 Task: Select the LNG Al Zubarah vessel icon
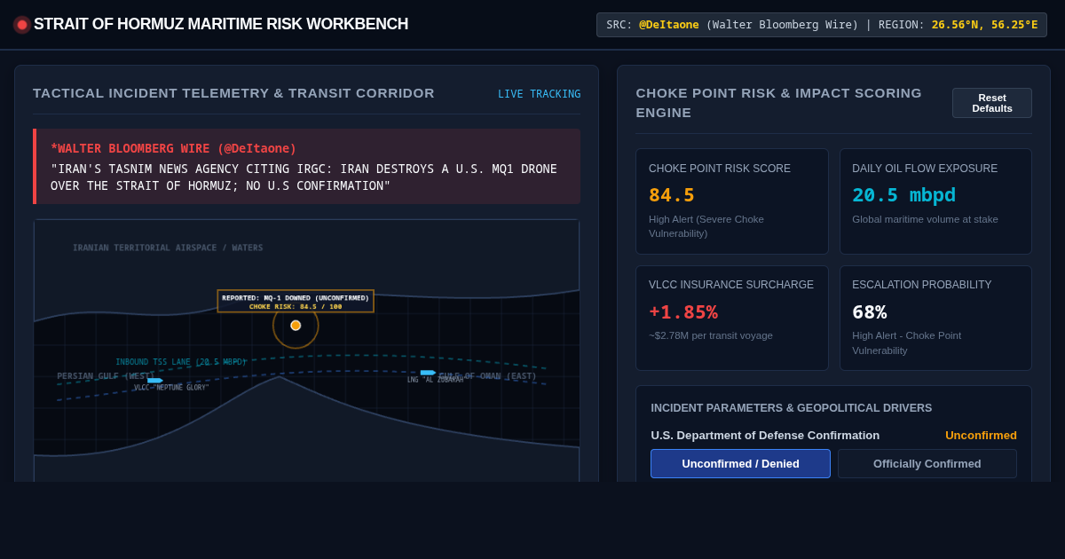428,373
